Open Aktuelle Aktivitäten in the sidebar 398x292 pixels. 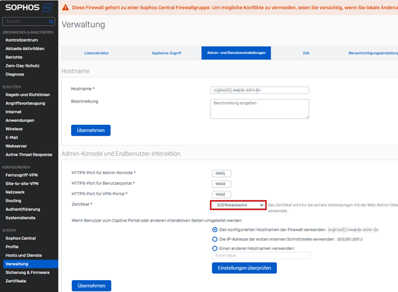(25, 49)
